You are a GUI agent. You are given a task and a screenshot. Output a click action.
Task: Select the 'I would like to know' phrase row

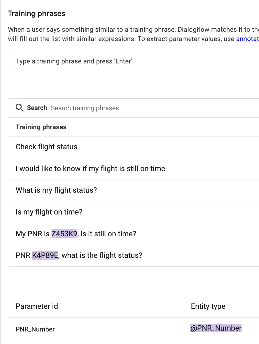pyautogui.click(x=90, y=169)
